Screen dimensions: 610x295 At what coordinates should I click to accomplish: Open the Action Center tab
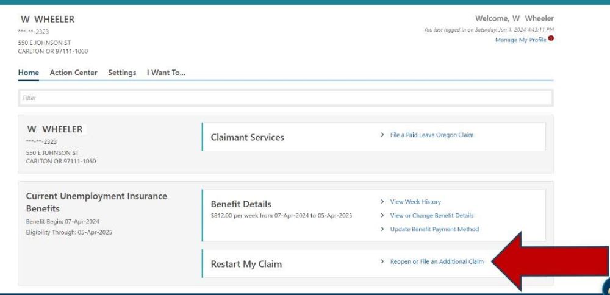coord(73,73)
